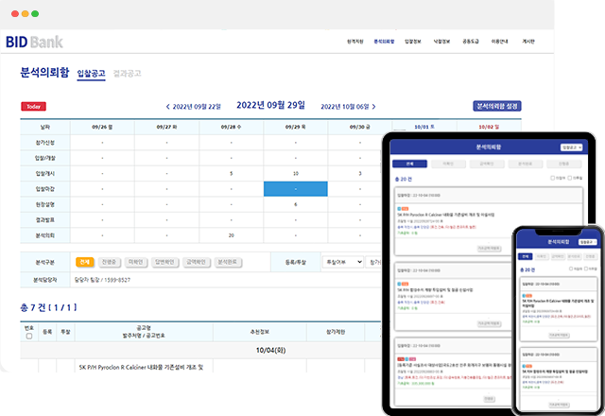The height and width of the screenshot is (416, 605).
Task: Click the 총 7 건 count text
Action: pyautogui.click(x=48, y=307)
